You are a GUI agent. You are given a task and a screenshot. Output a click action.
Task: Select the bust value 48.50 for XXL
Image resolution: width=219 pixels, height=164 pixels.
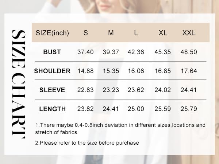189,52
